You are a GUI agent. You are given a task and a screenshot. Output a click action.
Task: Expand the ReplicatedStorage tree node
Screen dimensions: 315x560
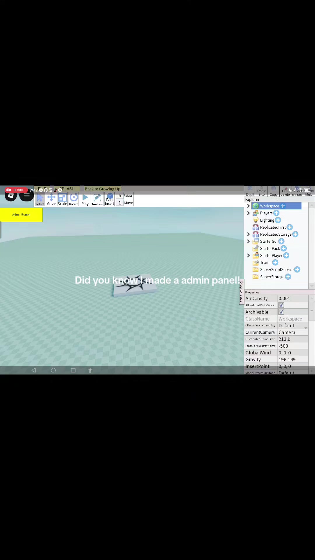point(249,234)
